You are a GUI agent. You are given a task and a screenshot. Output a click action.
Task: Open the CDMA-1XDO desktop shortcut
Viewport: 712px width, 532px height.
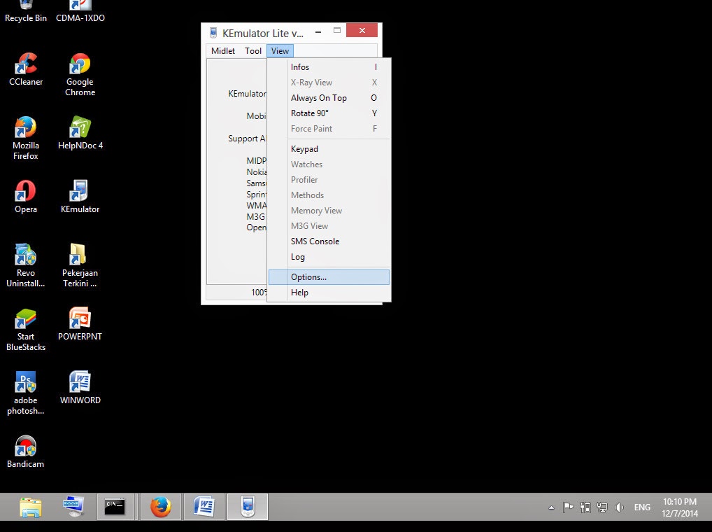click(x=80, y=12)
